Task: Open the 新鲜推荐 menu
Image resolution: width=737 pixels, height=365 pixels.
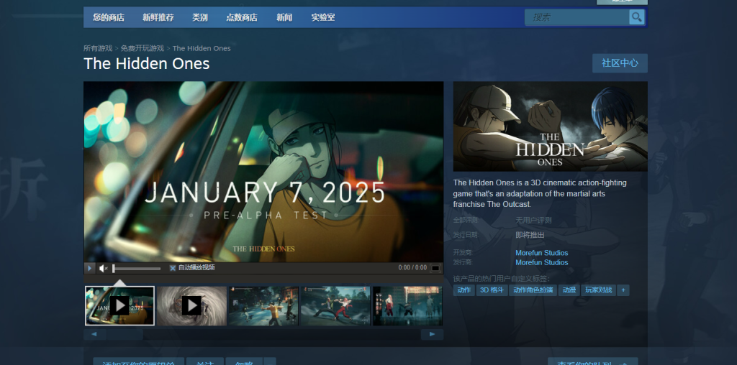Action: tap(158, 17)
